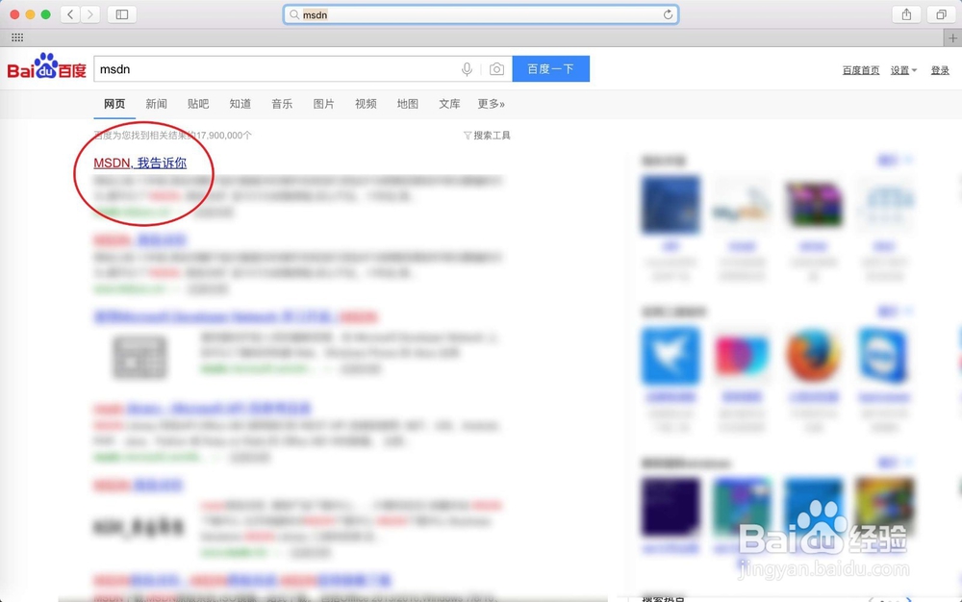Go forward with Safari's forward arrow
The image size is (962, 602).
coord(90,14)
